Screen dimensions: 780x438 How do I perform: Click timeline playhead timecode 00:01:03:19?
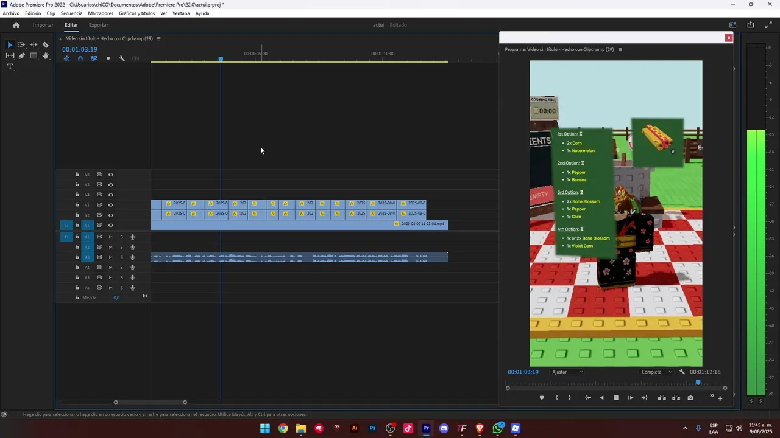80,49
